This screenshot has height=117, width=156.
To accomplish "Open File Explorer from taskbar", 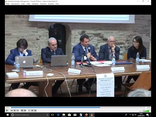I will click(x=64, y=115).
